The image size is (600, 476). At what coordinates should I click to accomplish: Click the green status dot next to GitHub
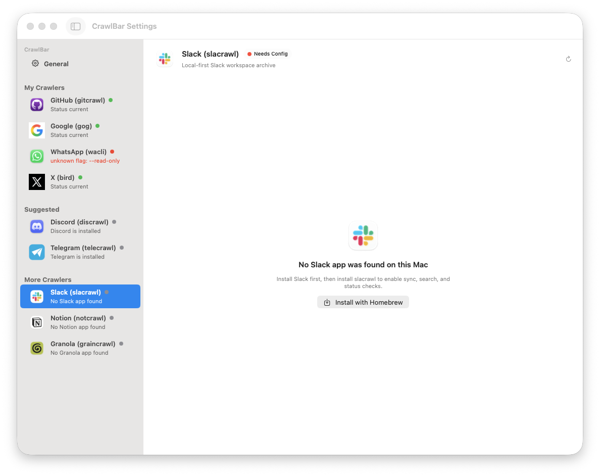pos(111,100)
